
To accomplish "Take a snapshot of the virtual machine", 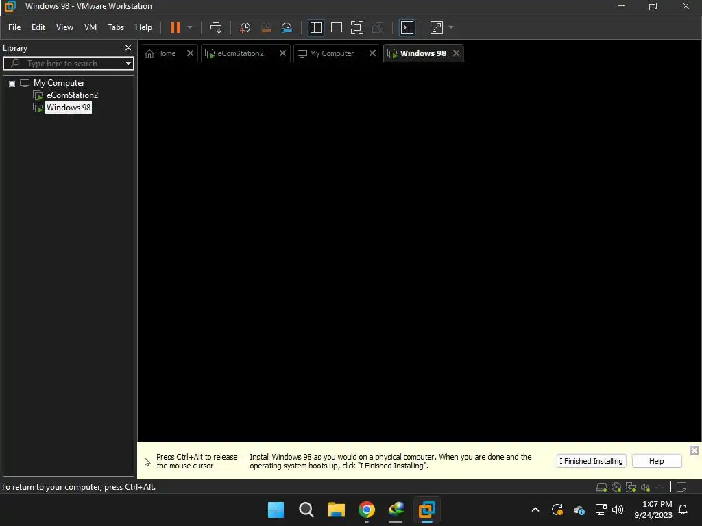I will pos(245,27).
